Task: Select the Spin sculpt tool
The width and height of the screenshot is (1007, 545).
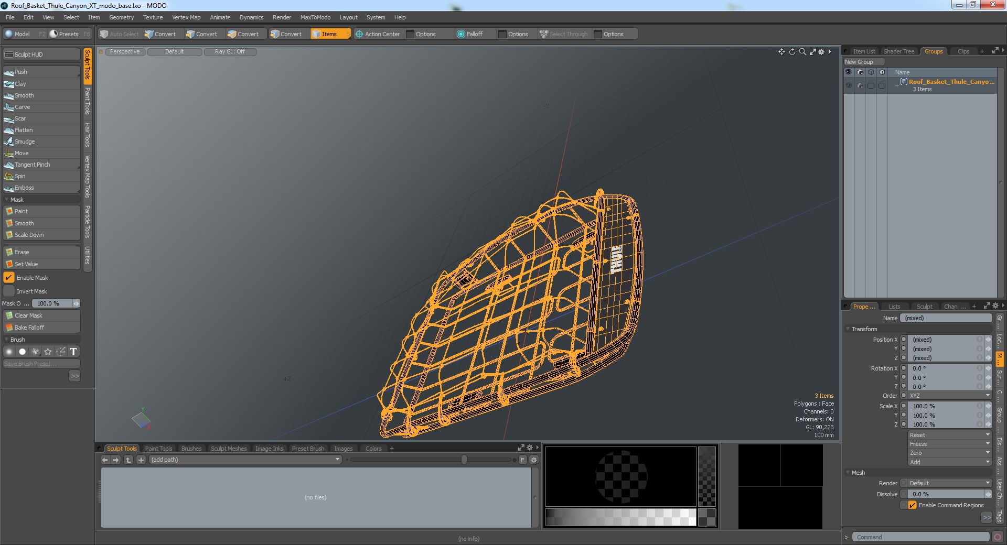Action: [41, 176]
